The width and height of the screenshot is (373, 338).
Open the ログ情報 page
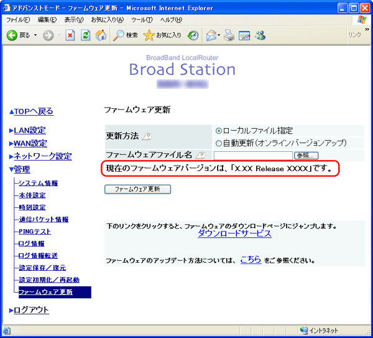pos(32,243)
